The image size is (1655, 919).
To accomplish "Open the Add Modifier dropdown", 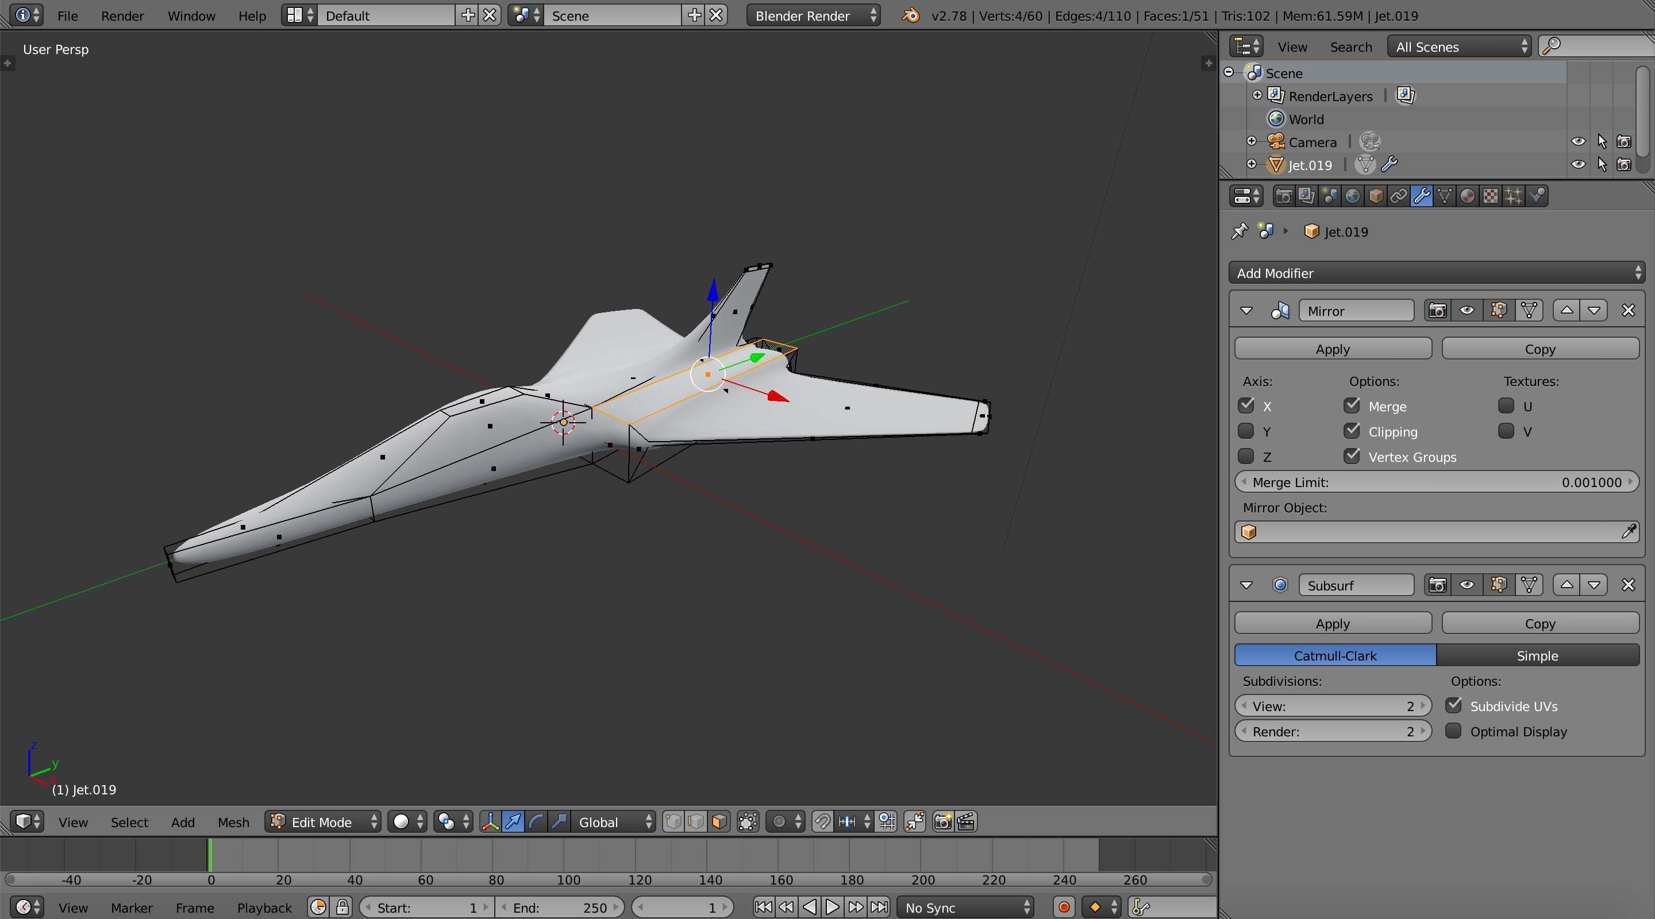I will (1436, 273).
